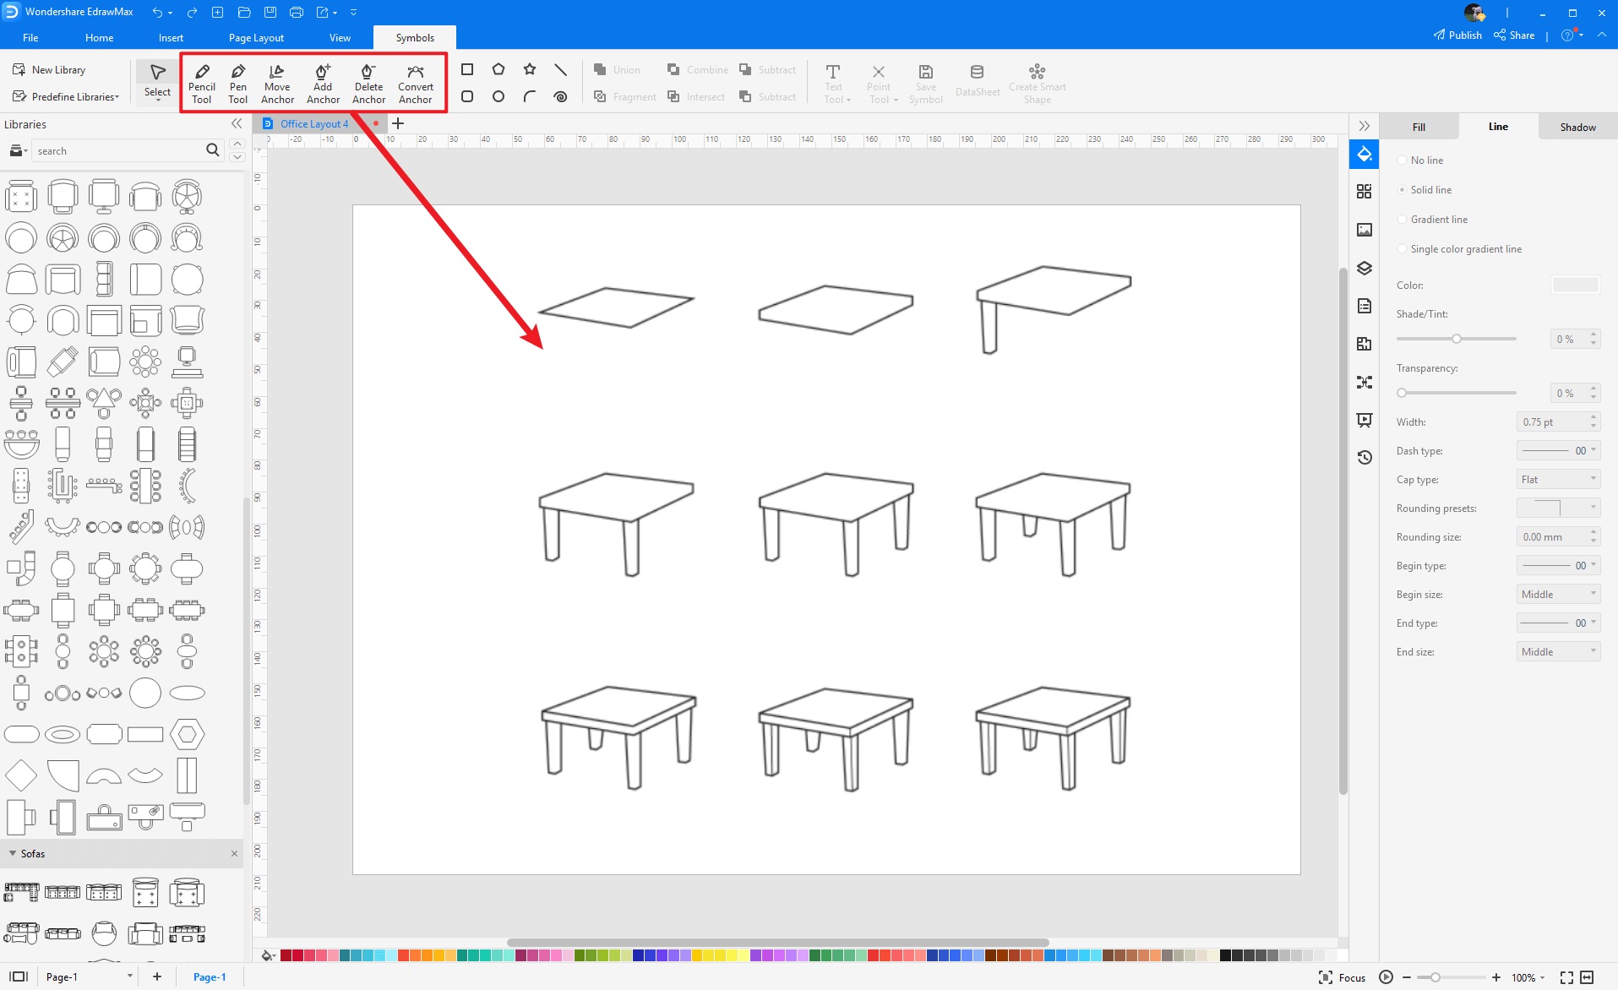1618x990 pixels.
Task: Select the Pen Tool
Action: pos(237,82)
